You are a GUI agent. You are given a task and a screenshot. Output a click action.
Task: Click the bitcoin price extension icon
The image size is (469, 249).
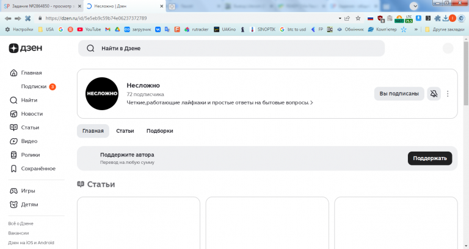399,19
